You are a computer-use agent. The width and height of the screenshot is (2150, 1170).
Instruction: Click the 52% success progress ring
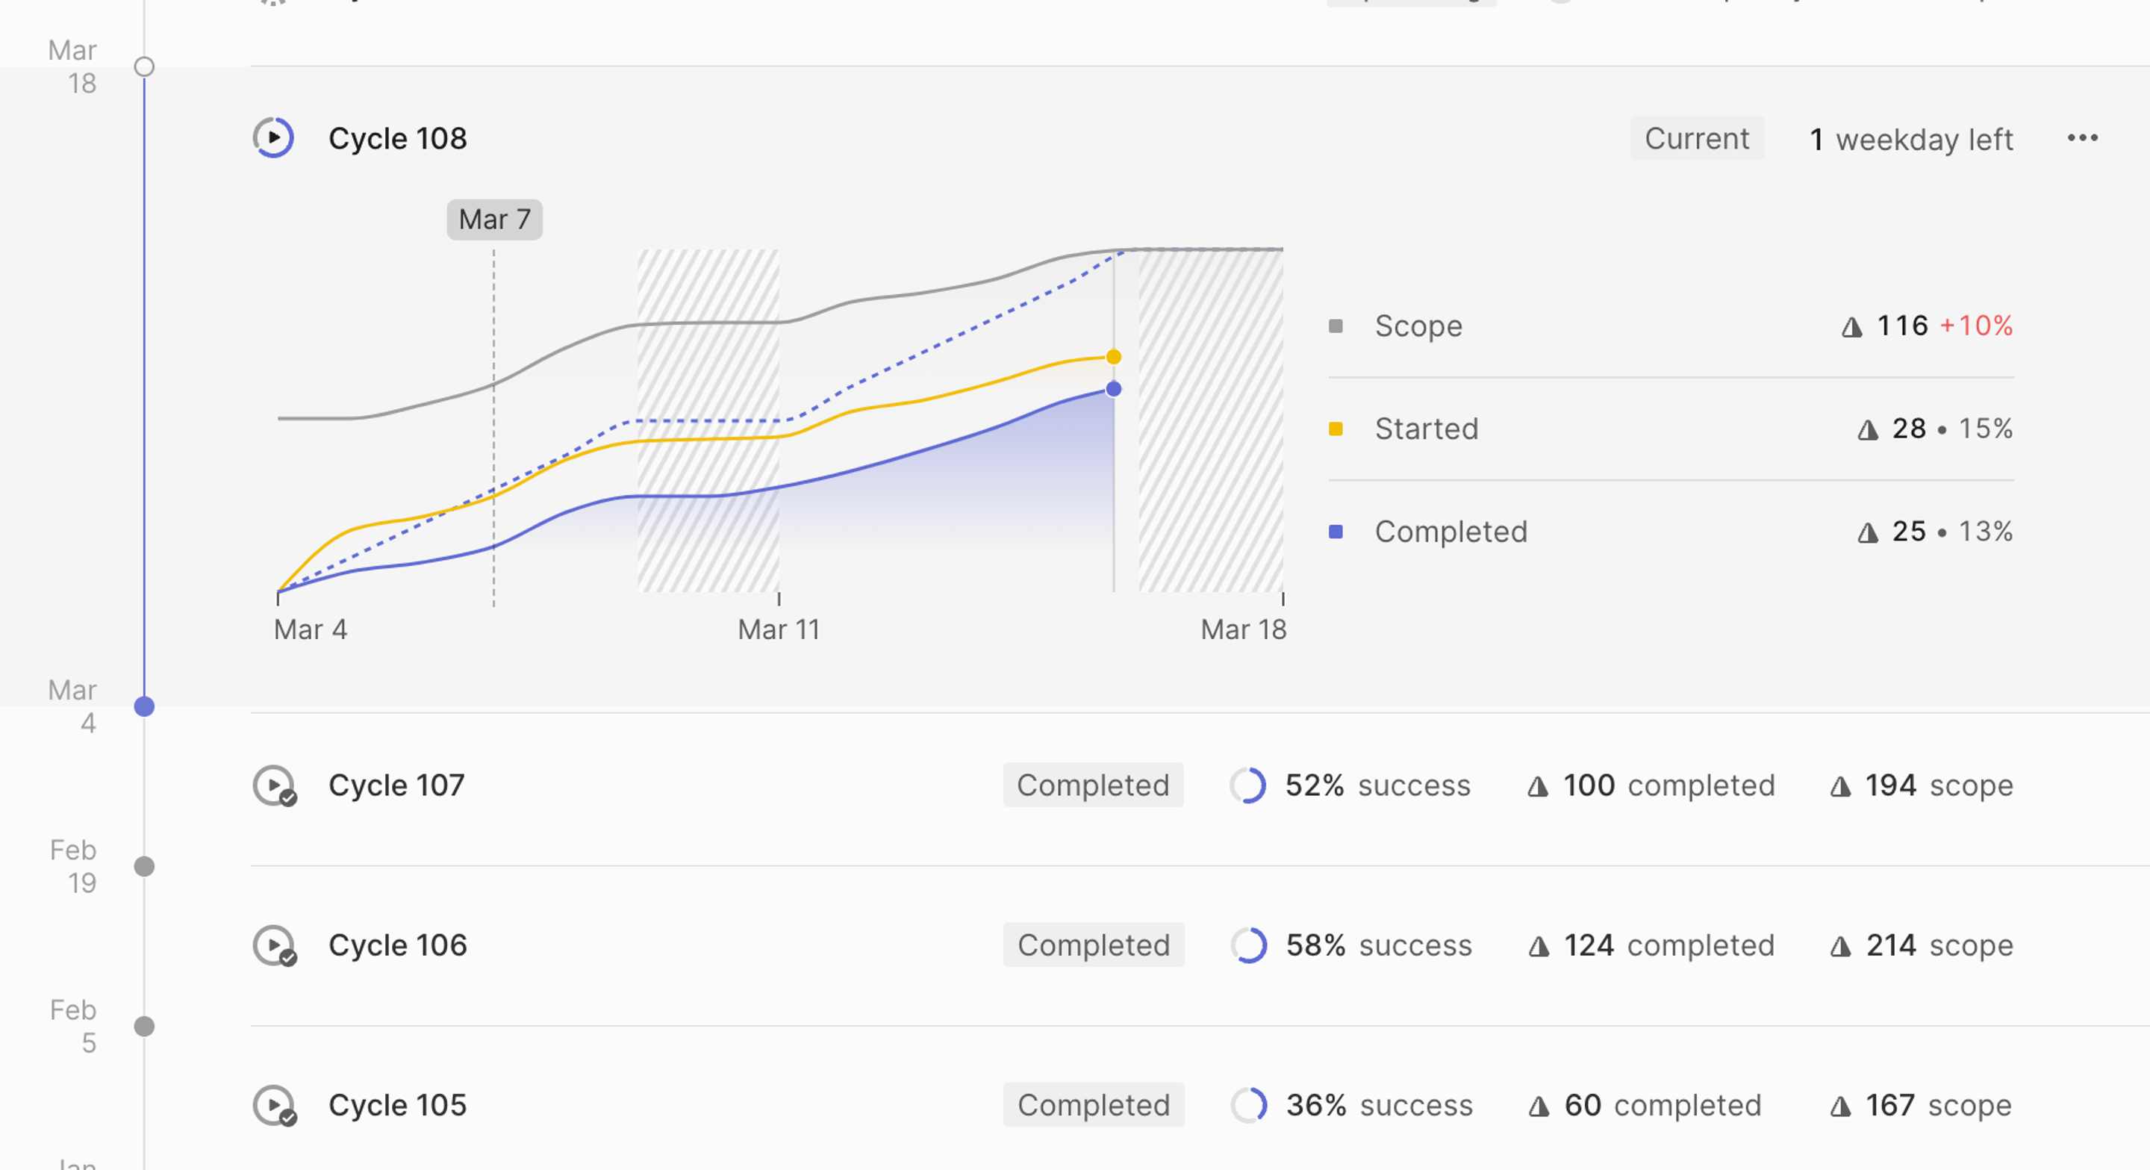[x=1247, y=785]
